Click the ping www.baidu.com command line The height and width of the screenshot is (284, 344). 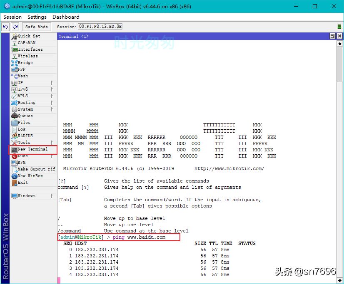[x=119, y=237]
